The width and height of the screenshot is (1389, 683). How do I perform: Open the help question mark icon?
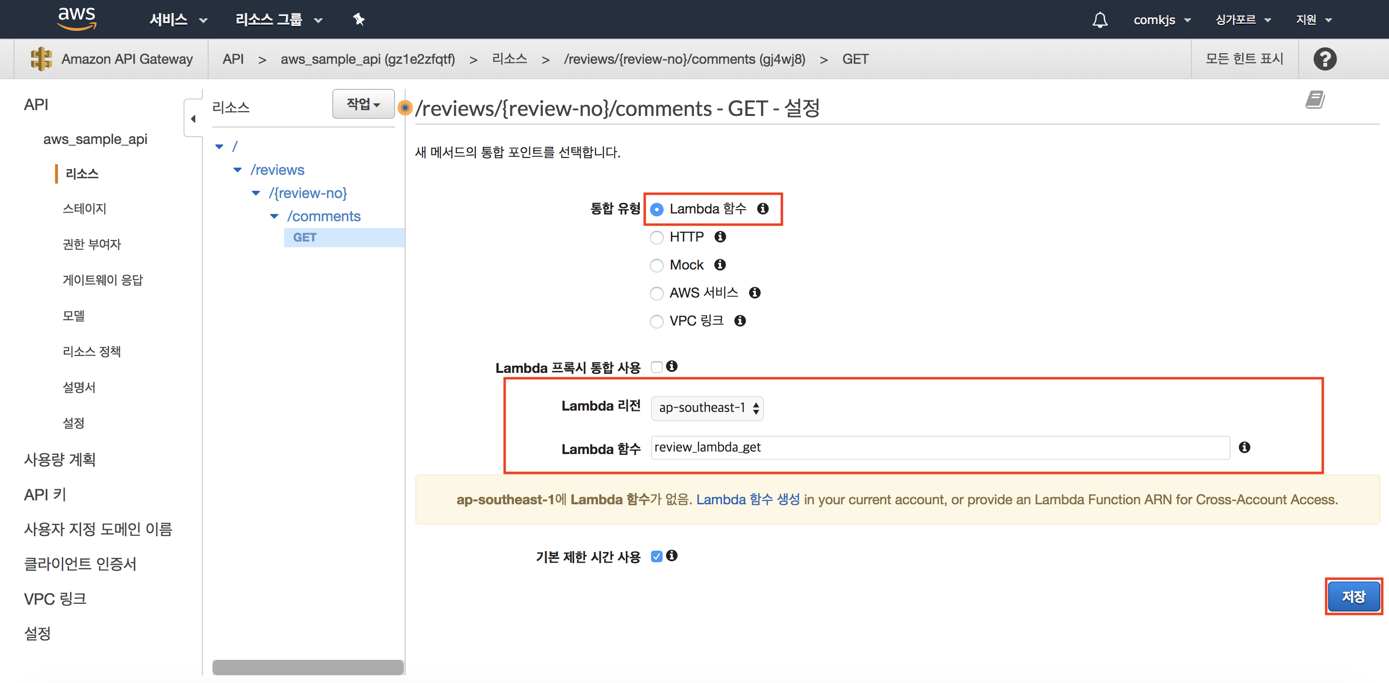coord(1324,59)
